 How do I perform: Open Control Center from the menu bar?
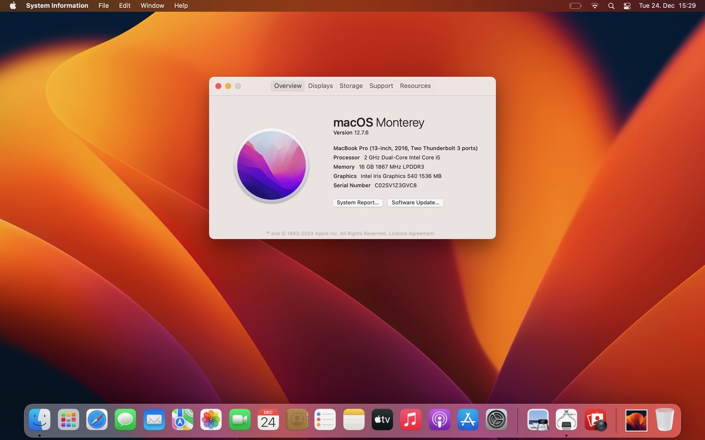coord(627,6)
